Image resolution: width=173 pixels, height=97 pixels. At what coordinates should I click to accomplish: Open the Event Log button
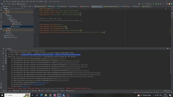(x=167, y=91)
